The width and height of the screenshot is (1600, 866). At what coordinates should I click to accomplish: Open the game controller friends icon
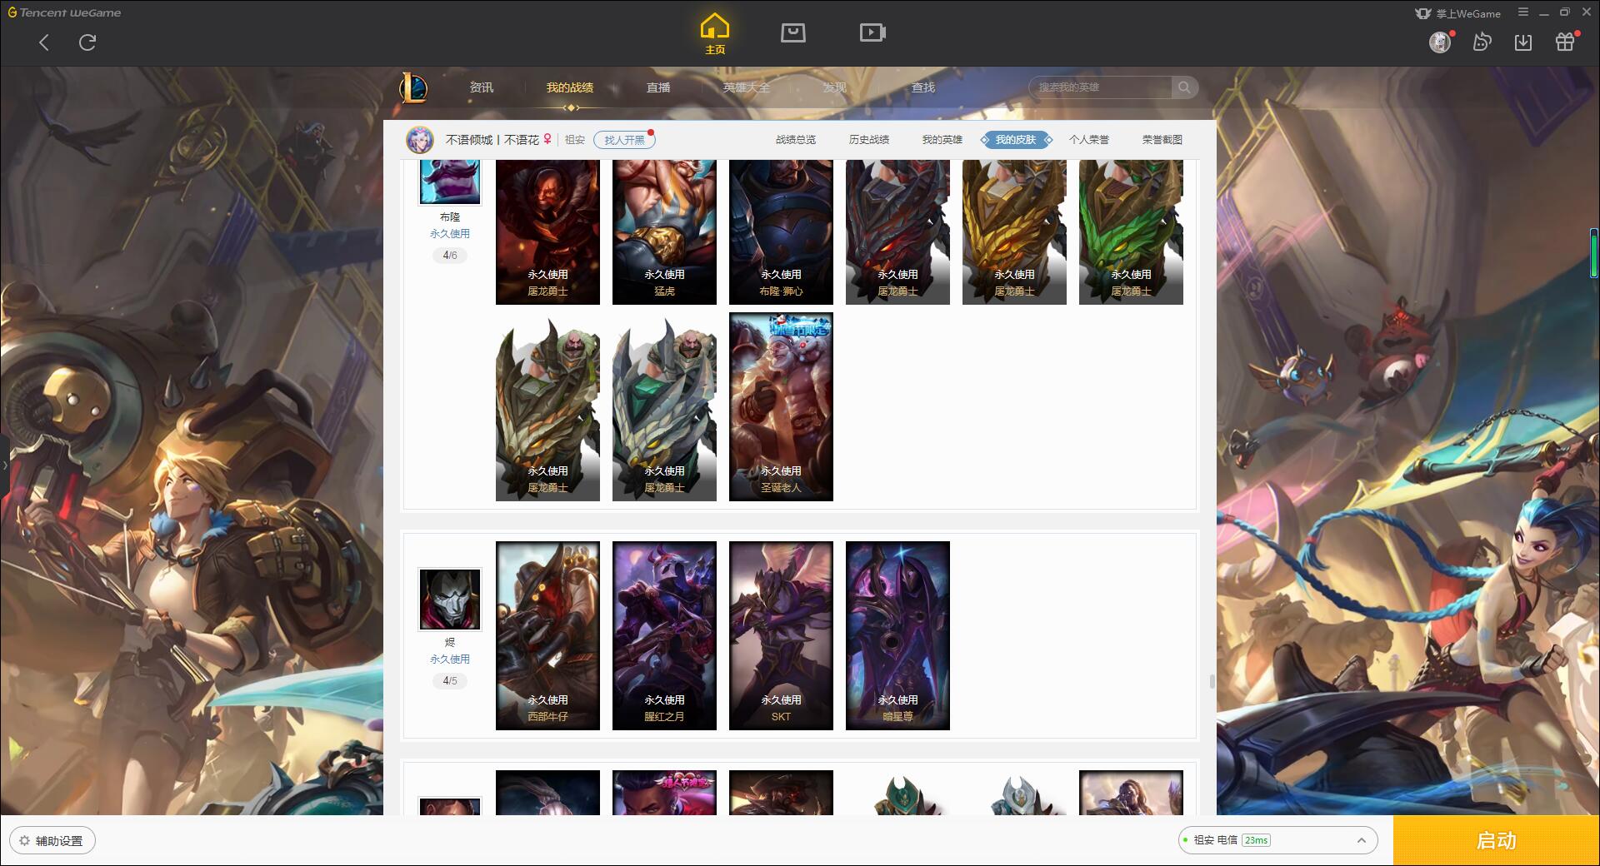click(x=1482, y=42)
